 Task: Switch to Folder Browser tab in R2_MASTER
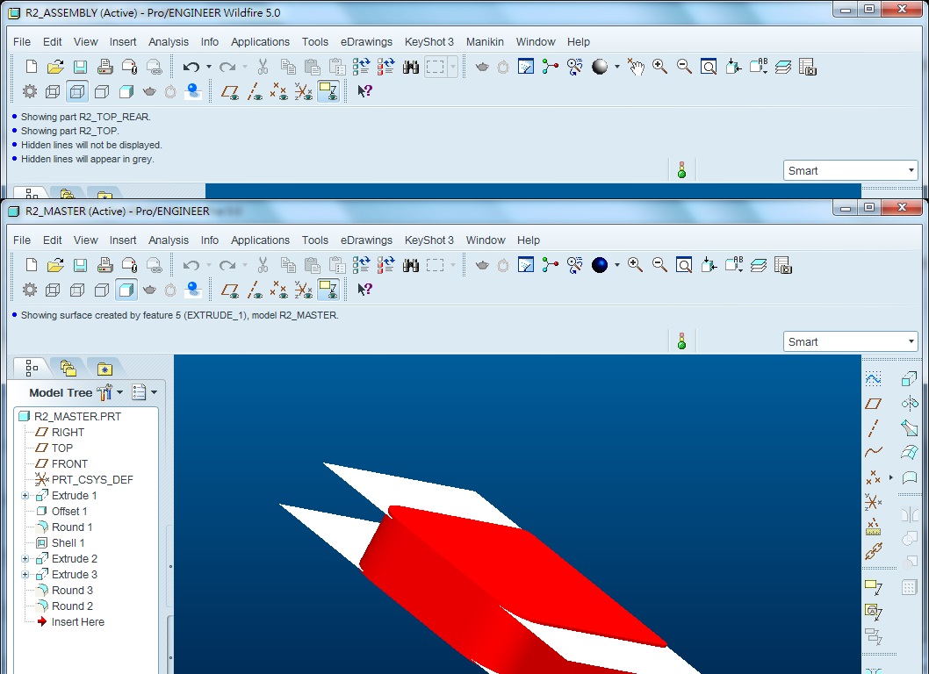click(x=68, y=369)
